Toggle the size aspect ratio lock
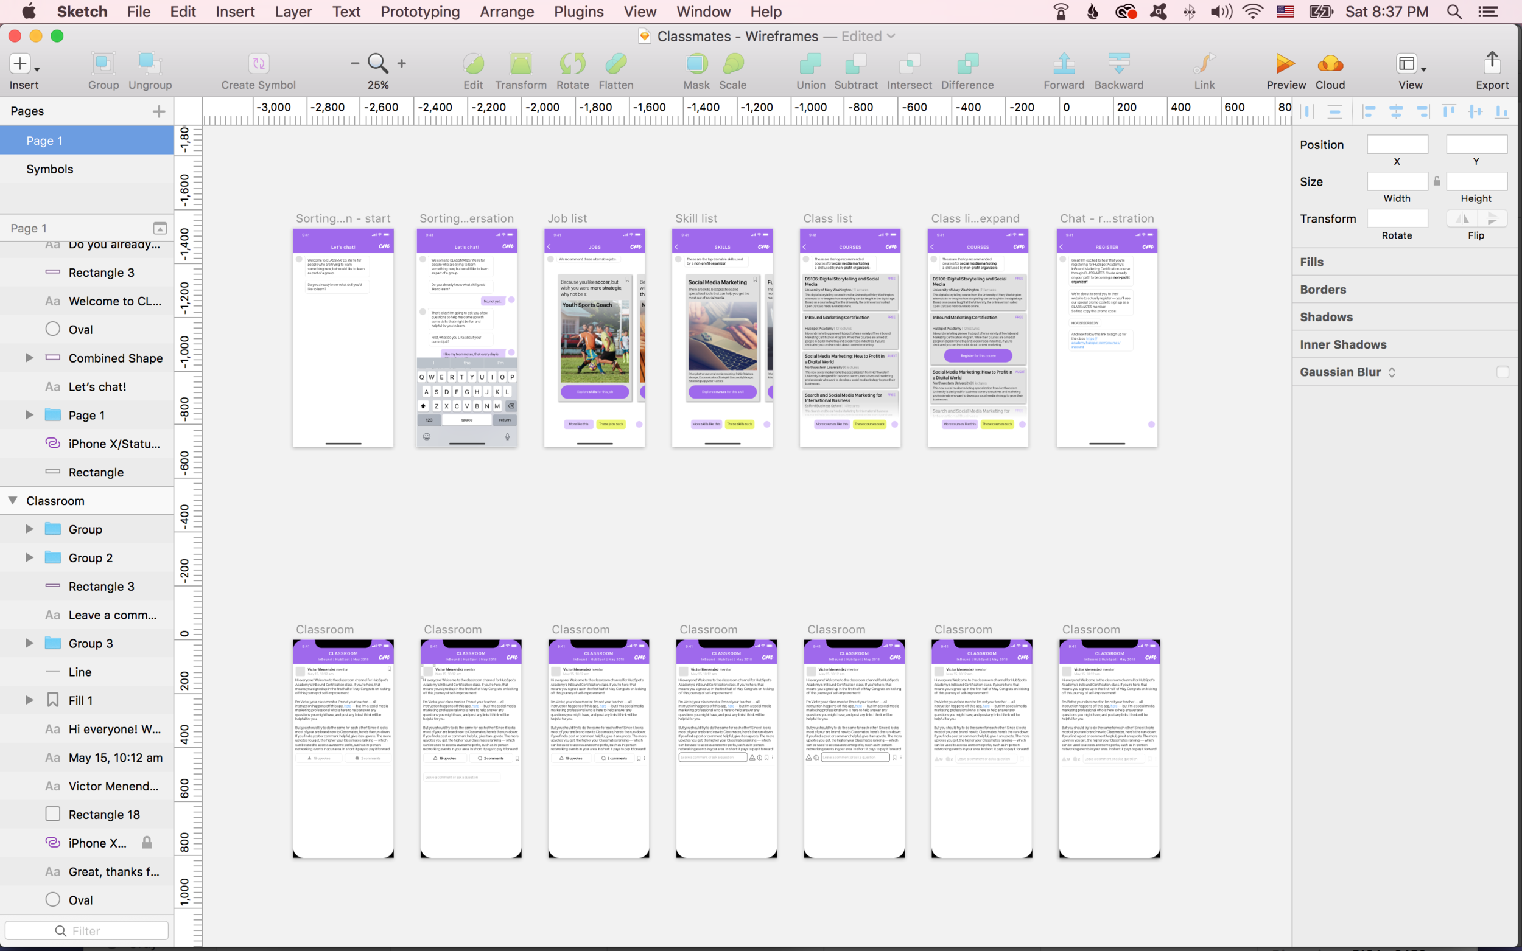Screen dimensions: 1522x951 (x=1437, y=181)
